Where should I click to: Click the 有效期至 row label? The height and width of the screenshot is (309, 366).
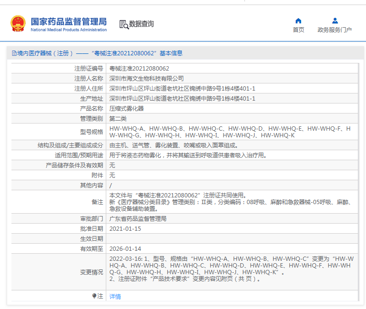click(x=91, y=249)
